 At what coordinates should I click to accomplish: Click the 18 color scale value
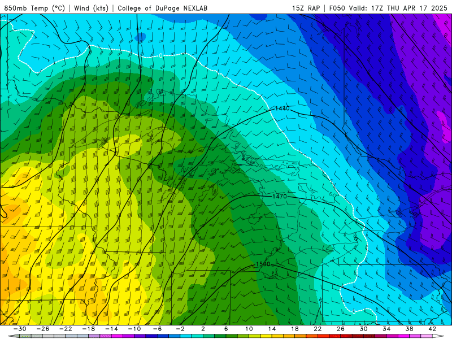(295, 329)
